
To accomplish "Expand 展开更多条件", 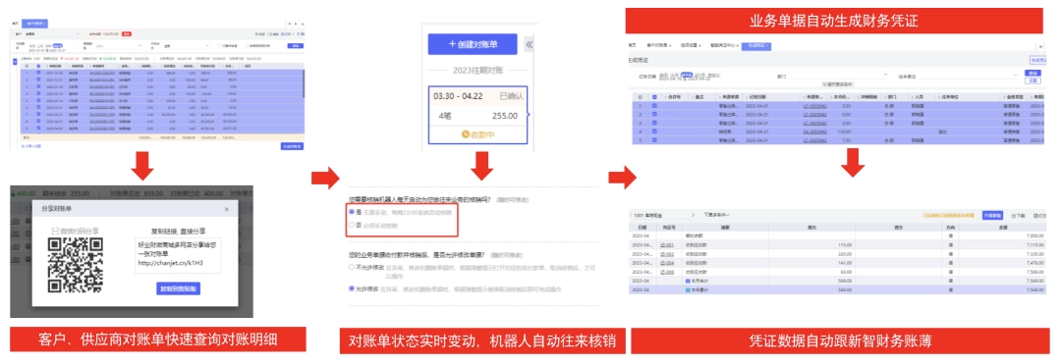I will click(837, 84).
